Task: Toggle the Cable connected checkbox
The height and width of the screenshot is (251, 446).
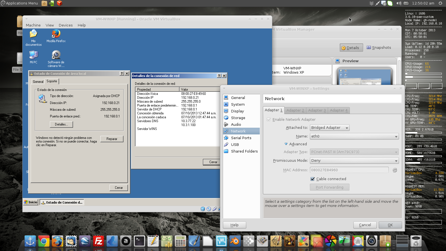Action: click(313, 179)
